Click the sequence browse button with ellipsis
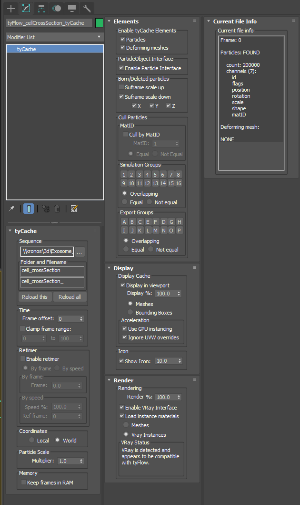Viewport: 300px width, 505px height. pos(80,252)
